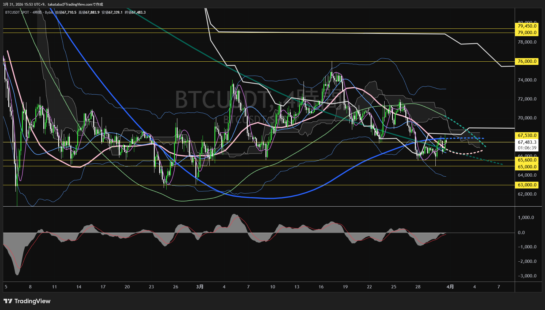Click the current price label 67,483.3
Screen dimensions: 545x310
[x=527, y=142]
